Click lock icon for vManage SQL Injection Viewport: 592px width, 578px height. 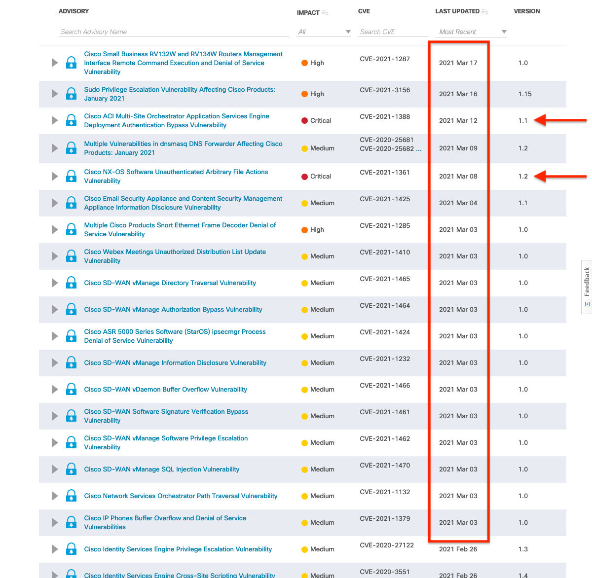[72, 469]
